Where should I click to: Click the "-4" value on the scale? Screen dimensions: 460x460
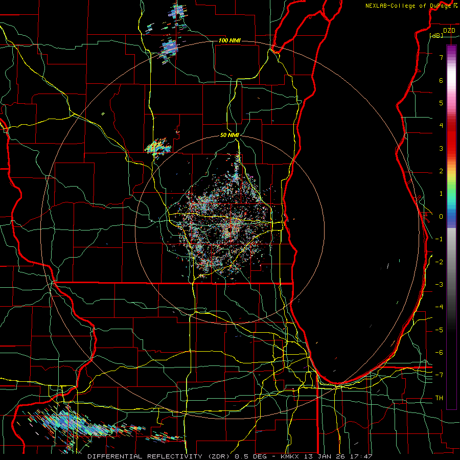(x=439, y=307)
